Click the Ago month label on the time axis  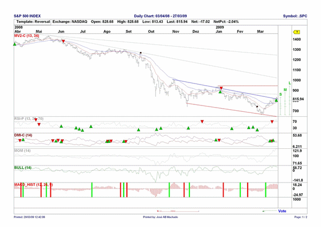pyautogui.click(x=107, y=32)
